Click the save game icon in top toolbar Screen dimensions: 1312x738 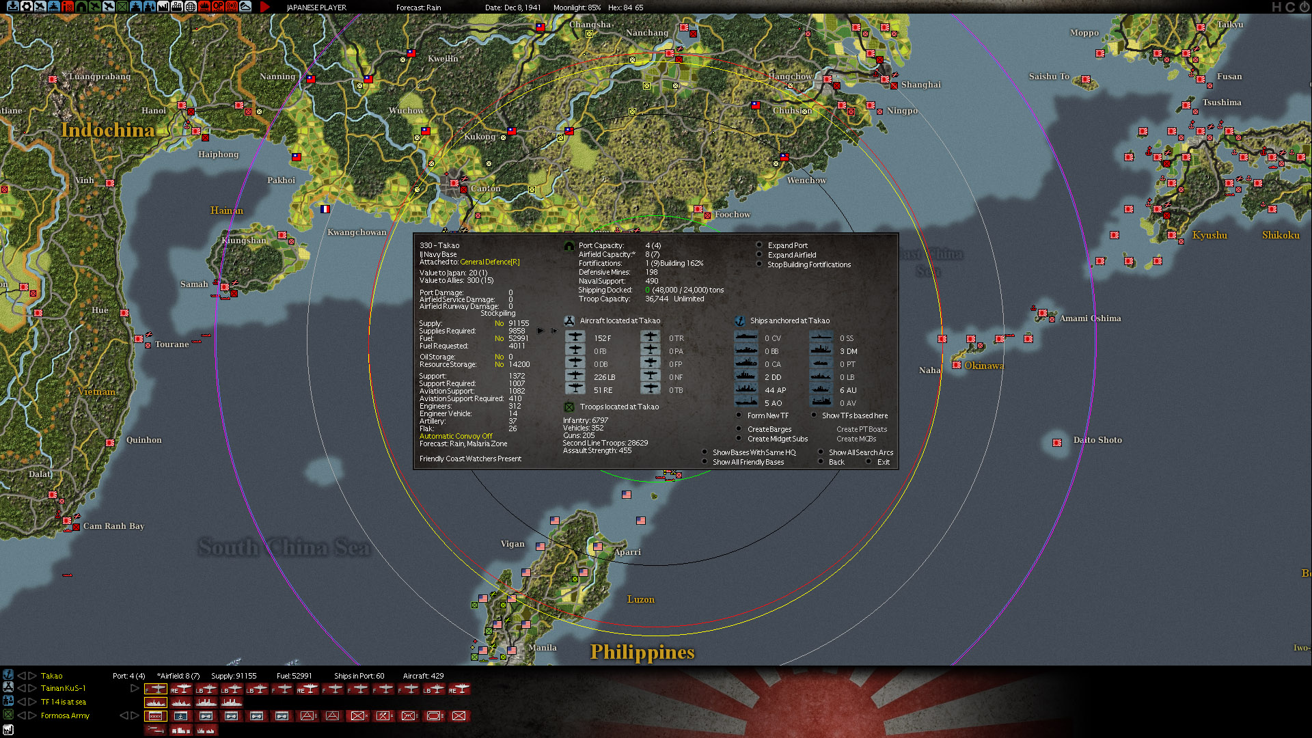12,7
